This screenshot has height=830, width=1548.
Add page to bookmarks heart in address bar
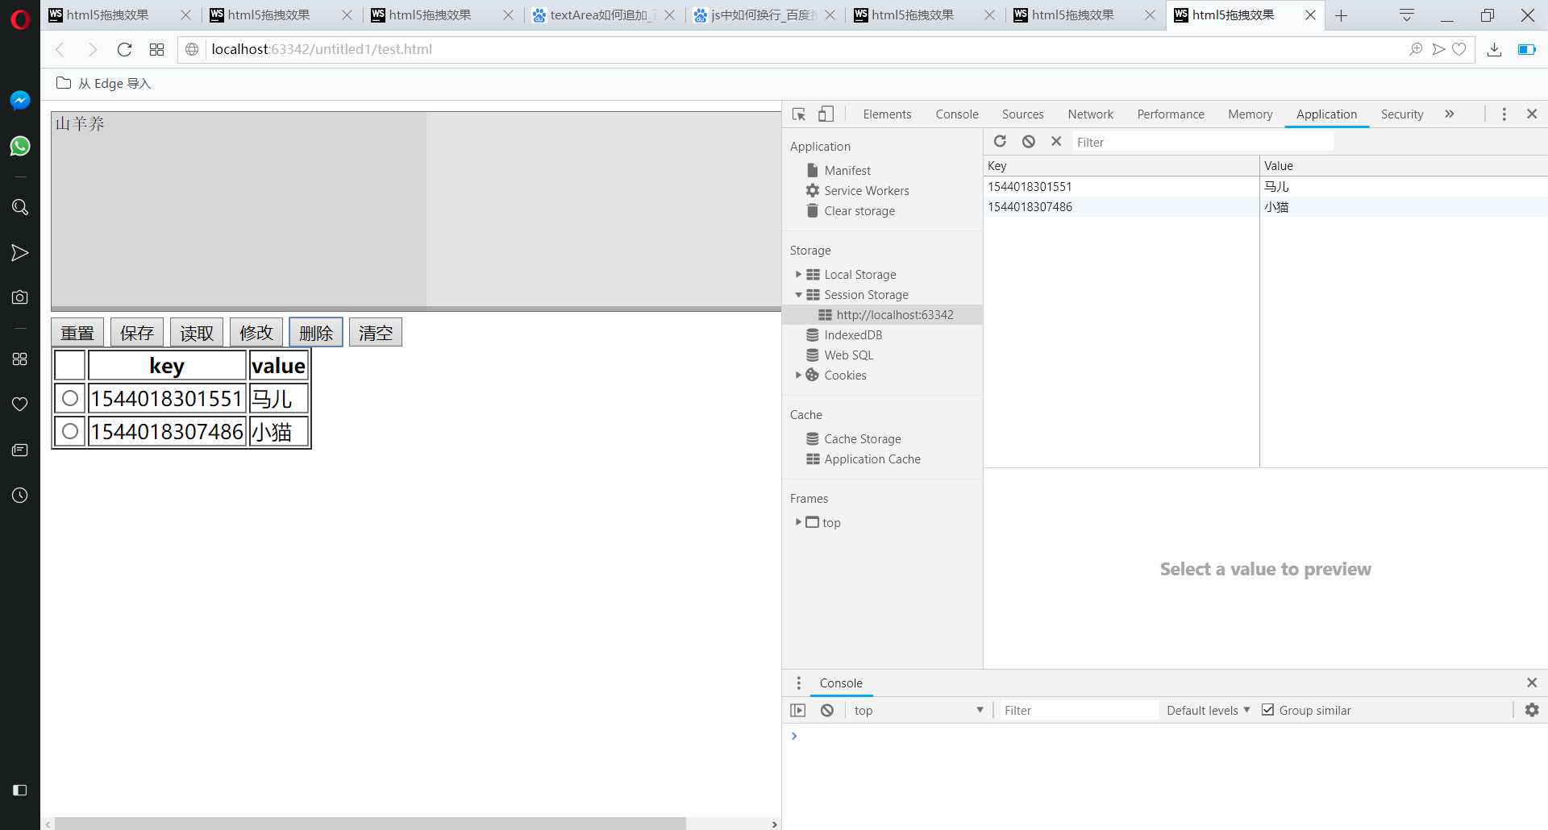coord(1459,50)
